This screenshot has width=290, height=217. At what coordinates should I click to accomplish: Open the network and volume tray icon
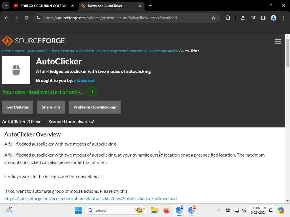tap(244, 210)
